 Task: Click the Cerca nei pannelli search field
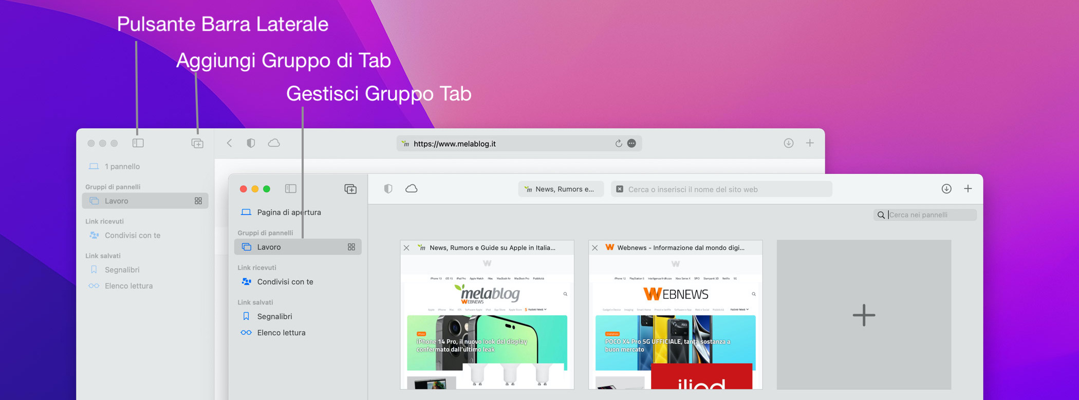[x=930, y=215]
